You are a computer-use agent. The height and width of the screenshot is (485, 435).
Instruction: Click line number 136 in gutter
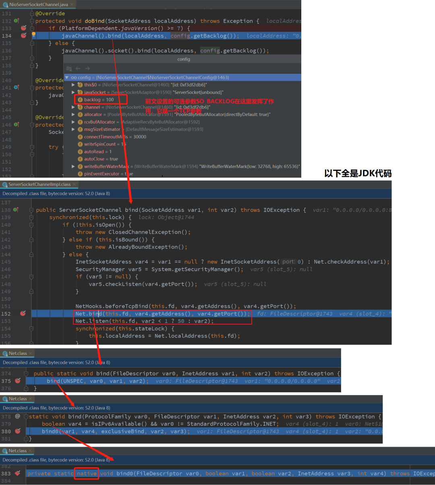[6, 50]
